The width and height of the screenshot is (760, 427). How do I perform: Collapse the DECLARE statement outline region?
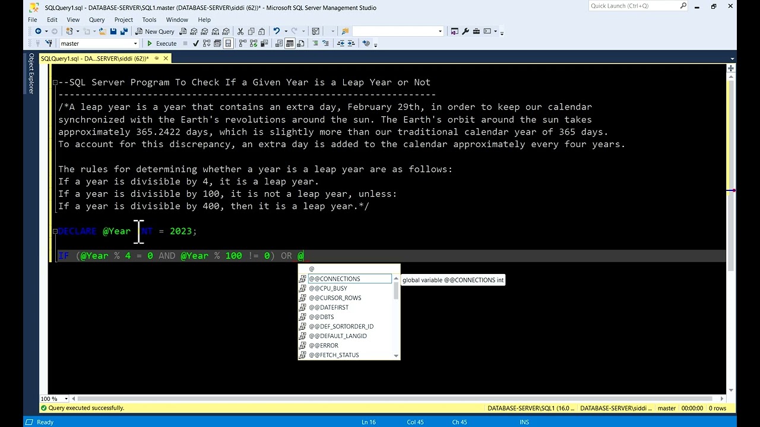[x=55, y=231]
